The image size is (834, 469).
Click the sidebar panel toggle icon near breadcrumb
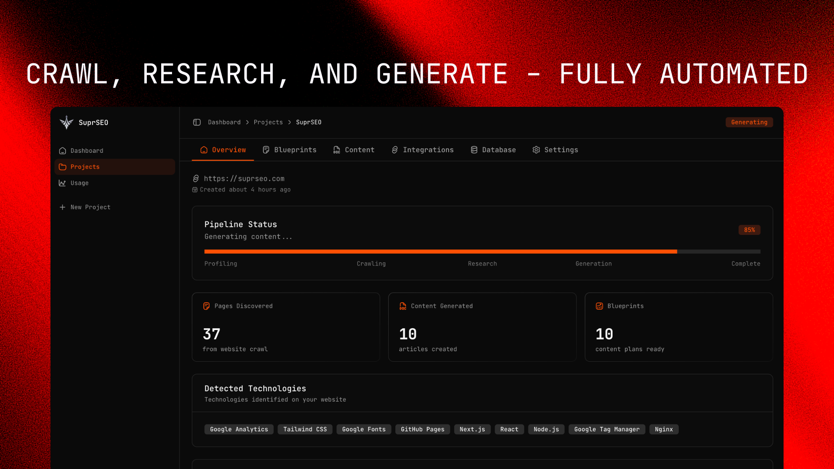point(197,122)
